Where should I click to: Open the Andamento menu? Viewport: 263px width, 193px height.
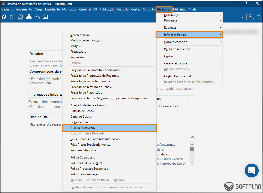24,9
